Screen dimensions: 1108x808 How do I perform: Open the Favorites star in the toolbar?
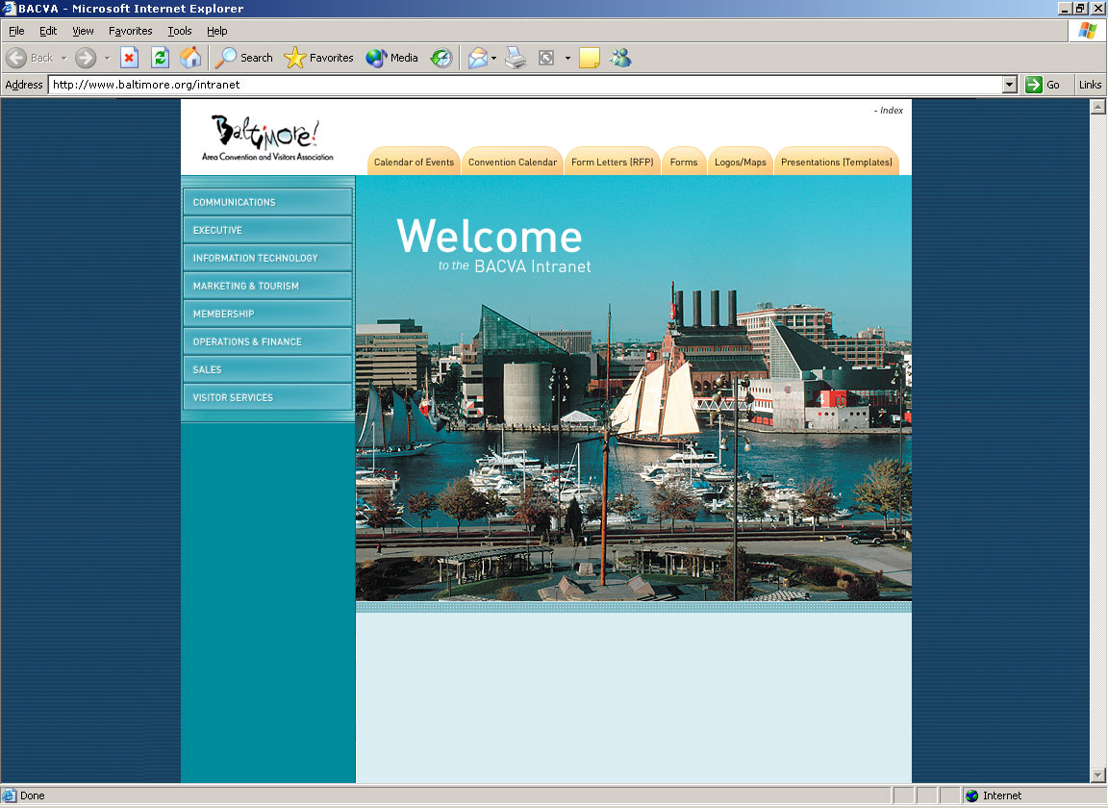tap(319, 58)
